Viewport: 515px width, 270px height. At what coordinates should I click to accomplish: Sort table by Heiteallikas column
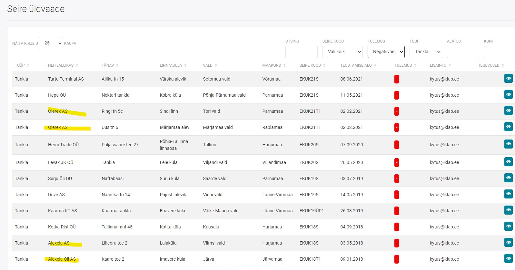pyautogui.click(x=63, y=65)
